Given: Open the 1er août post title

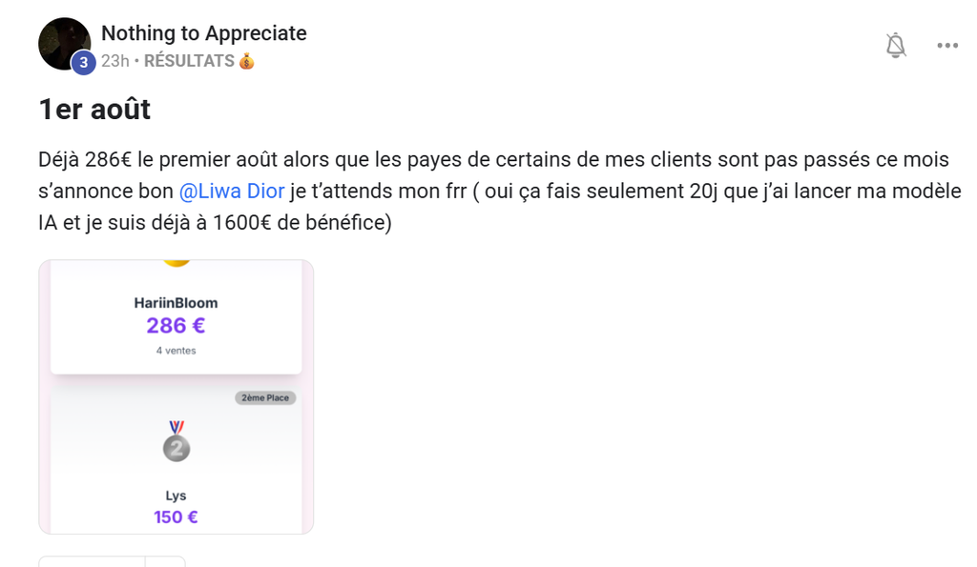Looking at the screenshot, I should point(94,110).
